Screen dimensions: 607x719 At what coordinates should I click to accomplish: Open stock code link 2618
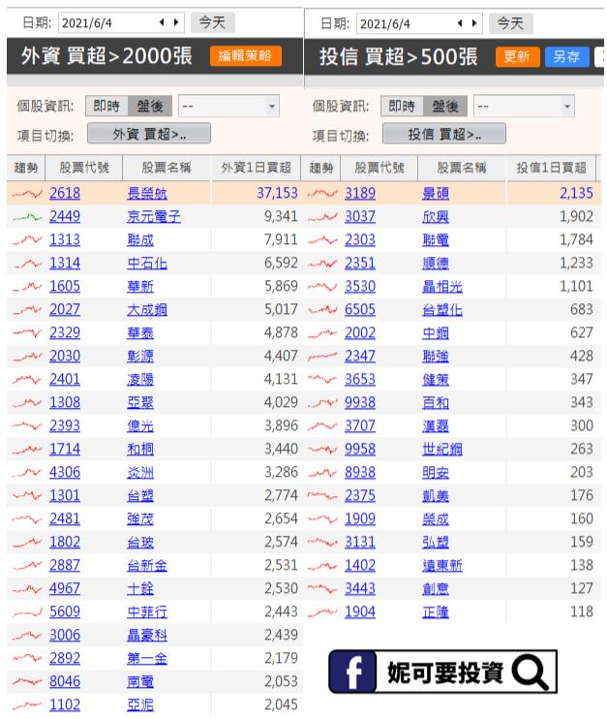click(x=65, y=194)
